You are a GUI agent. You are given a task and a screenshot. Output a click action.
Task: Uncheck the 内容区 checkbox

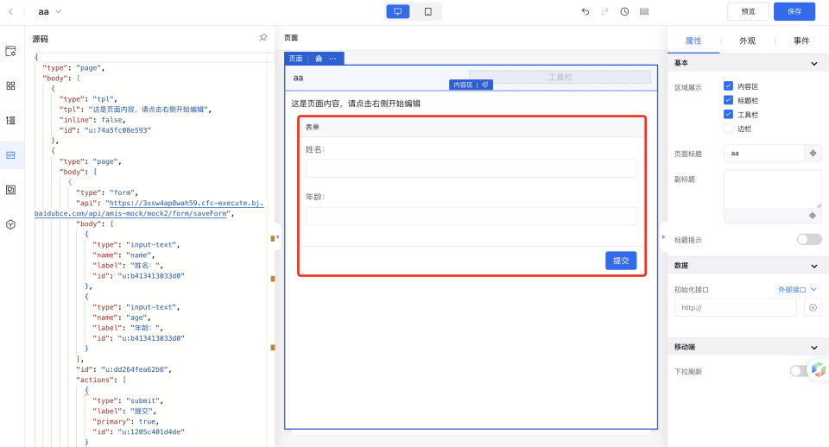(728, 87)
